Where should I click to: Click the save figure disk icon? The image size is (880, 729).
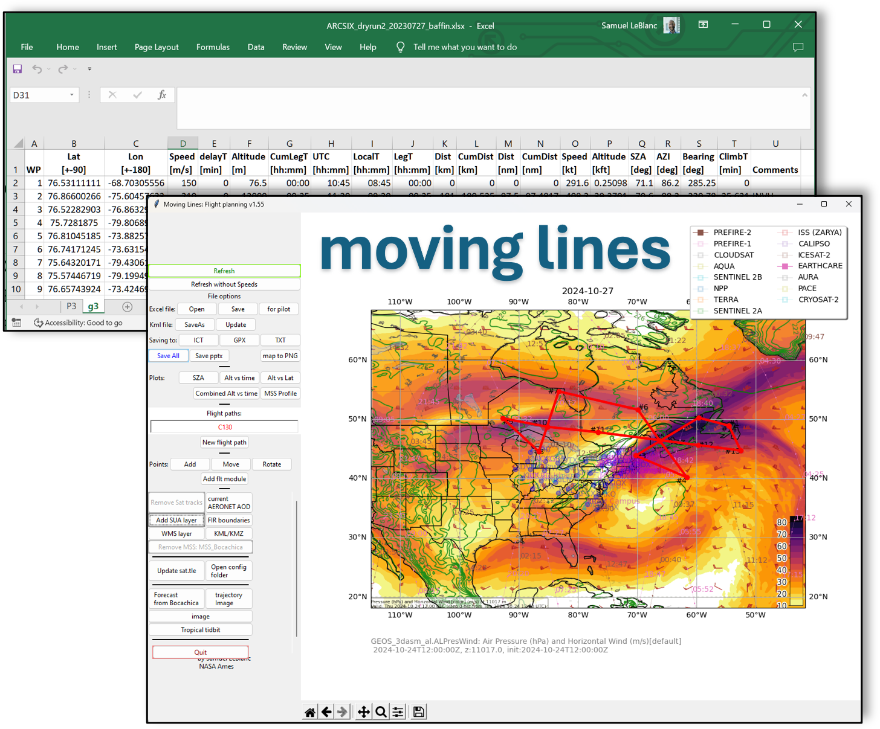[x=418, y=711]
